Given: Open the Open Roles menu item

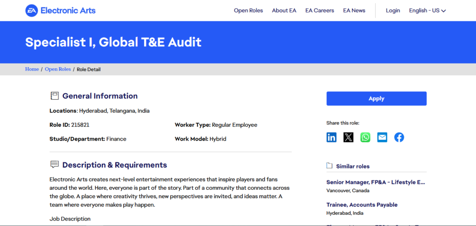Looking at the screenshot, I should [248, 11].
